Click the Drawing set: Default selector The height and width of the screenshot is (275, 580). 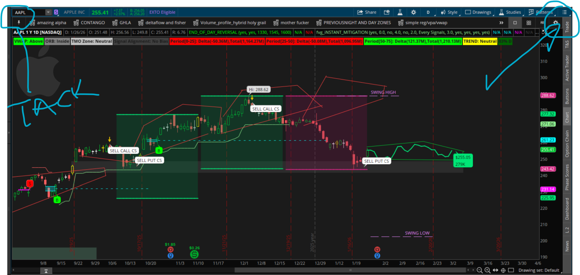coord(539,270)
